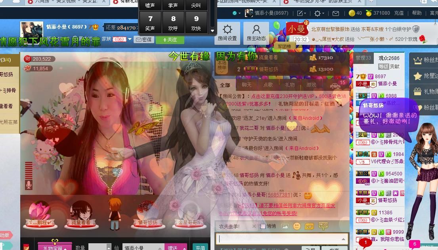Focus the chat message input field
Viewport: 438px width, 250px height.
point(277,239)
